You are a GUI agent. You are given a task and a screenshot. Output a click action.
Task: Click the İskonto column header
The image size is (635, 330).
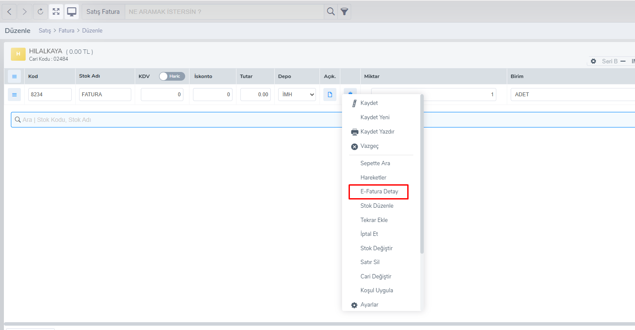click(x=203, y=76)
